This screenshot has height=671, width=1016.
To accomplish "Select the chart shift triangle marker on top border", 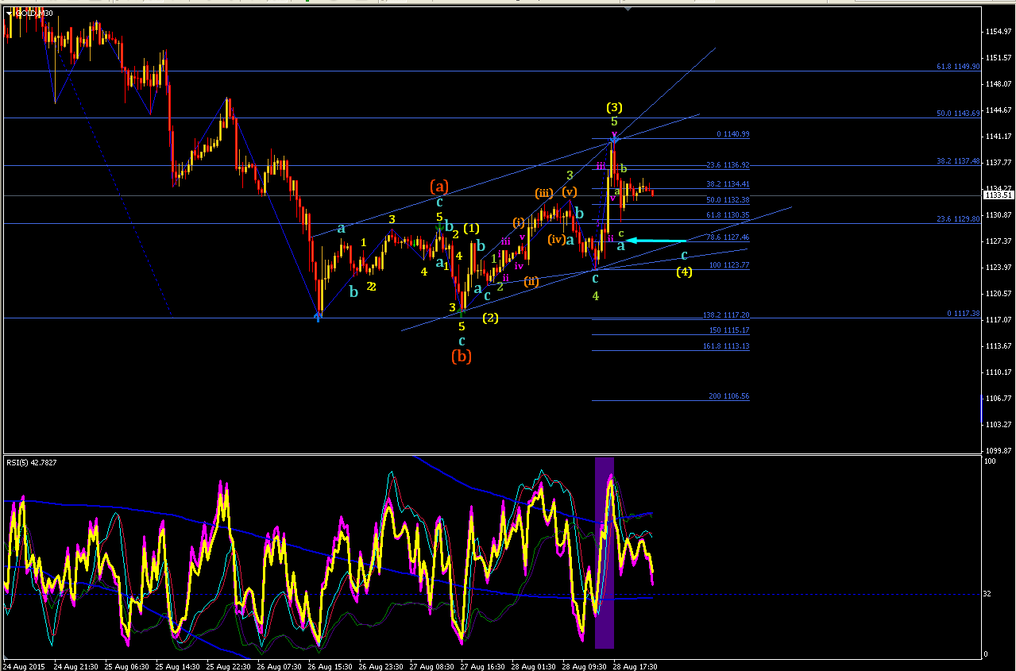I will point(628,10).
